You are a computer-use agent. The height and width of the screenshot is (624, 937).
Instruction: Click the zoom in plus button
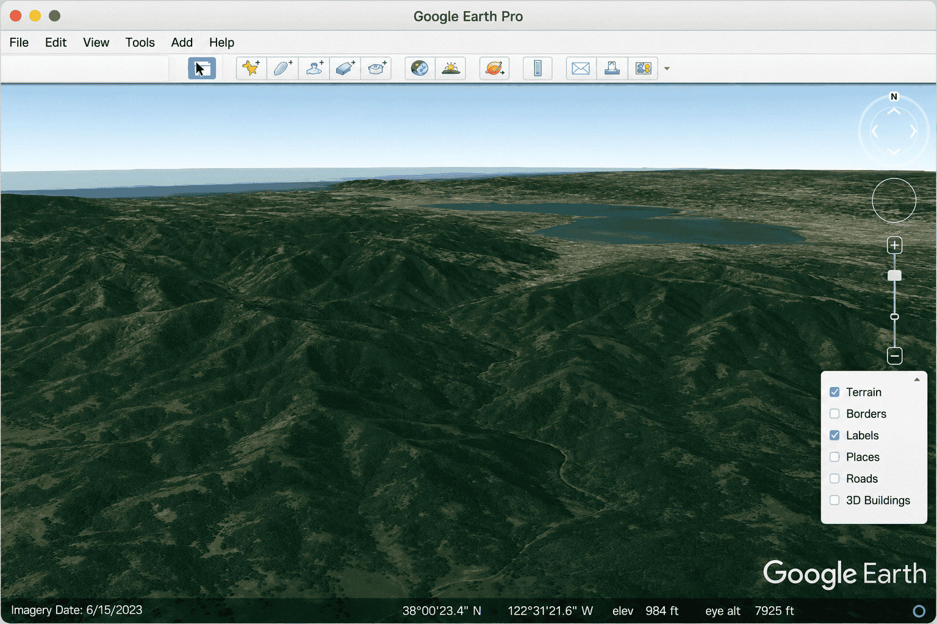tap(894, 245)
